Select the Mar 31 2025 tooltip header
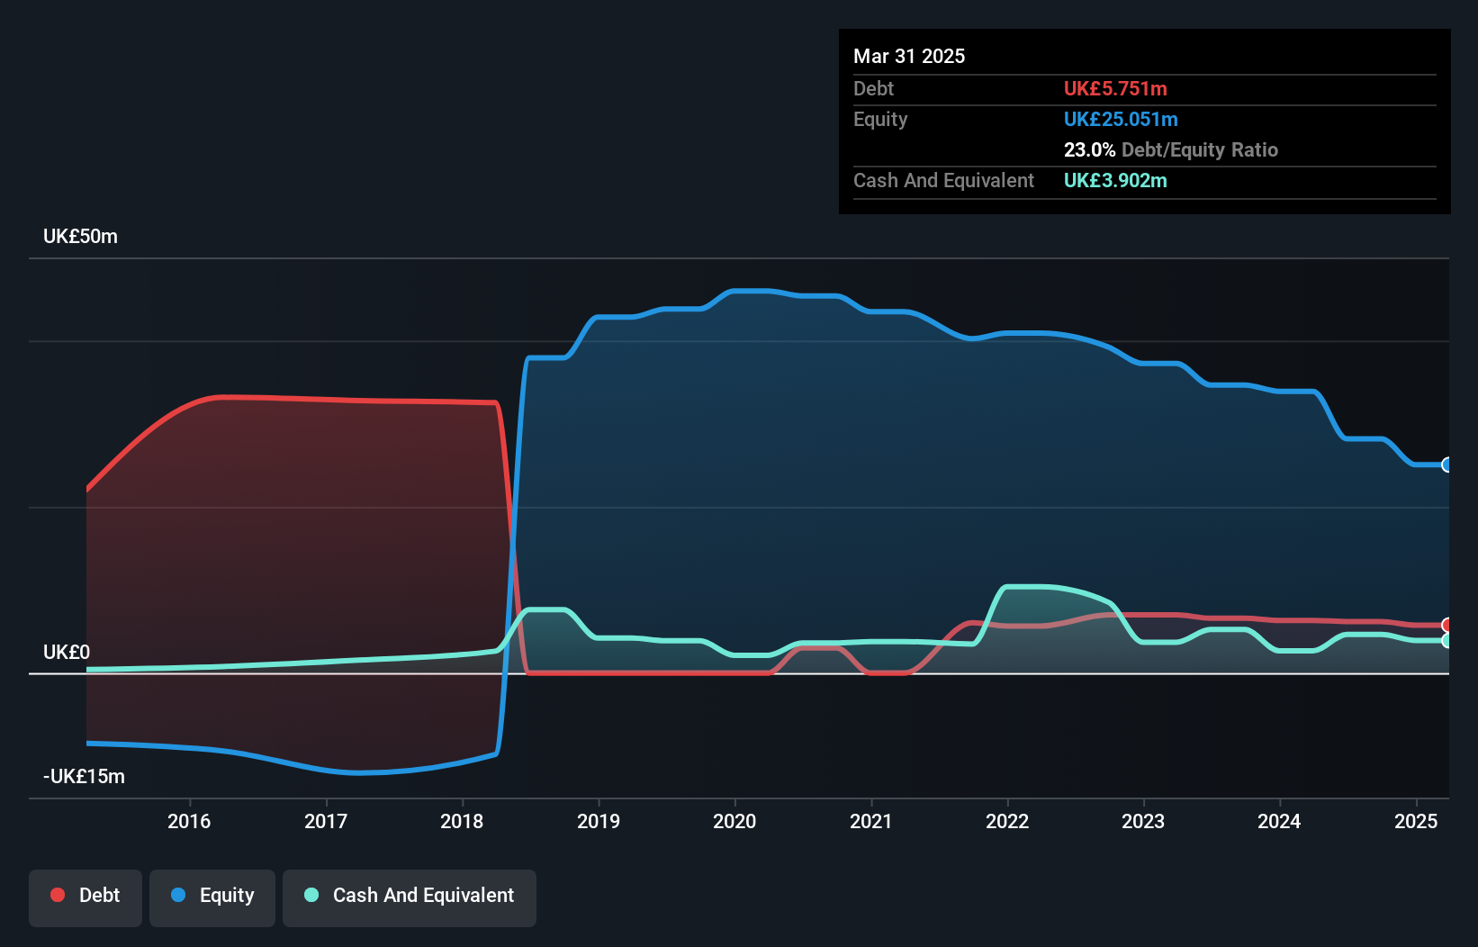Image resolution: width=1478 pixels, height=947 pixels. click(909, 56)
